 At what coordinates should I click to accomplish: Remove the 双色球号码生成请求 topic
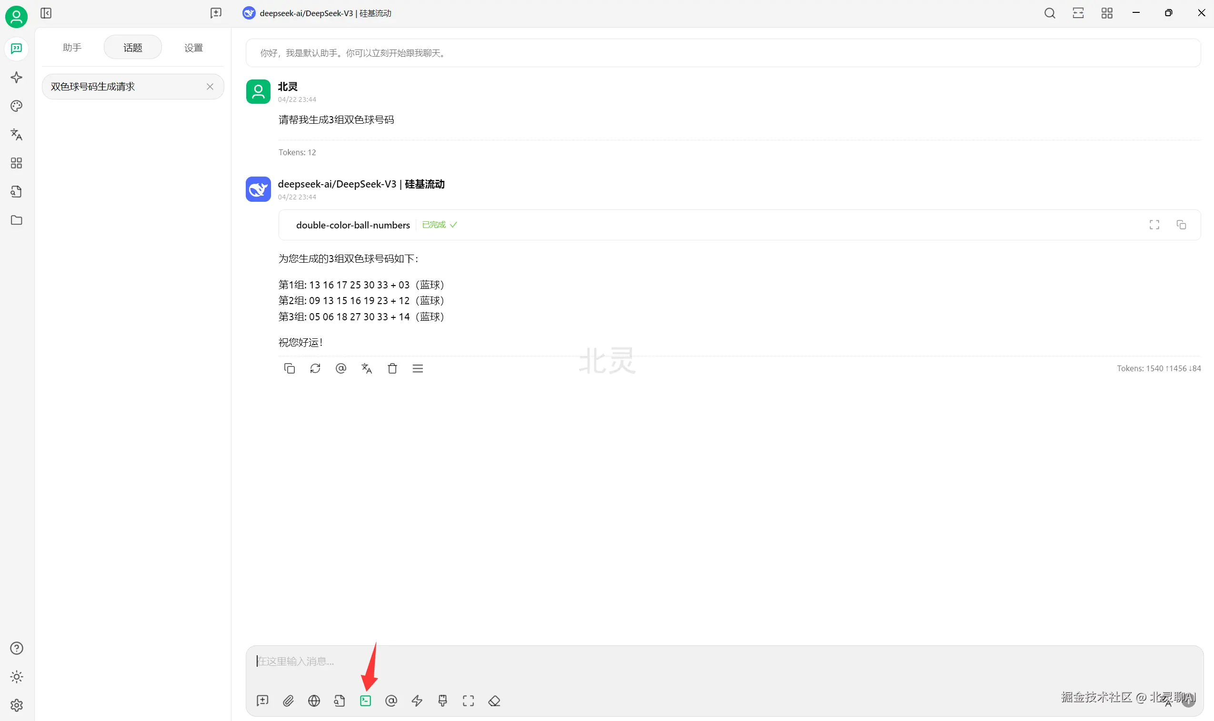pyautogui.click(x=210, y=87)
